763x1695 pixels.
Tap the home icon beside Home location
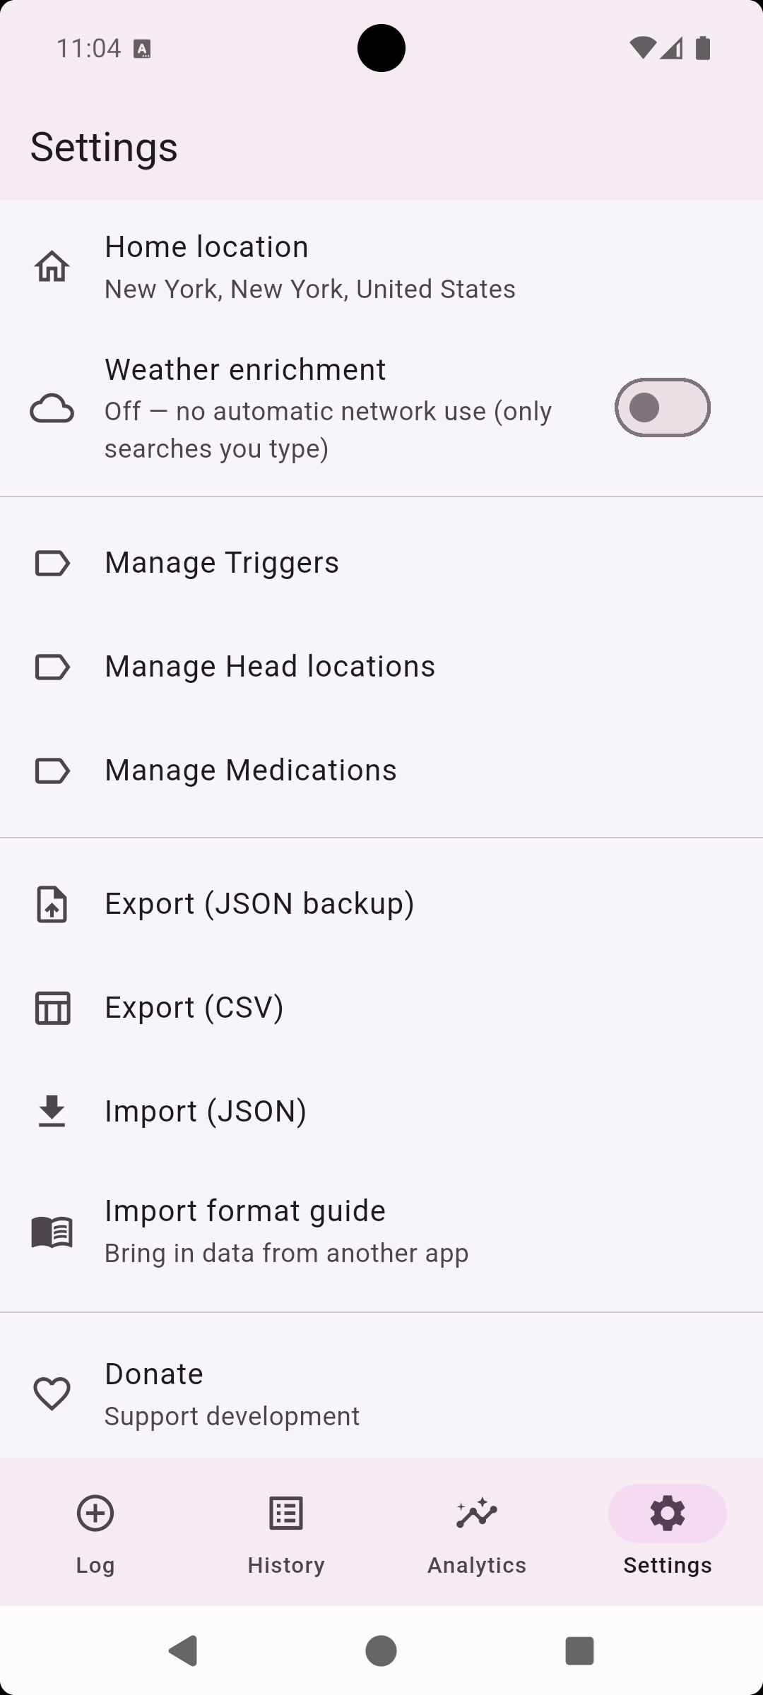52,266
